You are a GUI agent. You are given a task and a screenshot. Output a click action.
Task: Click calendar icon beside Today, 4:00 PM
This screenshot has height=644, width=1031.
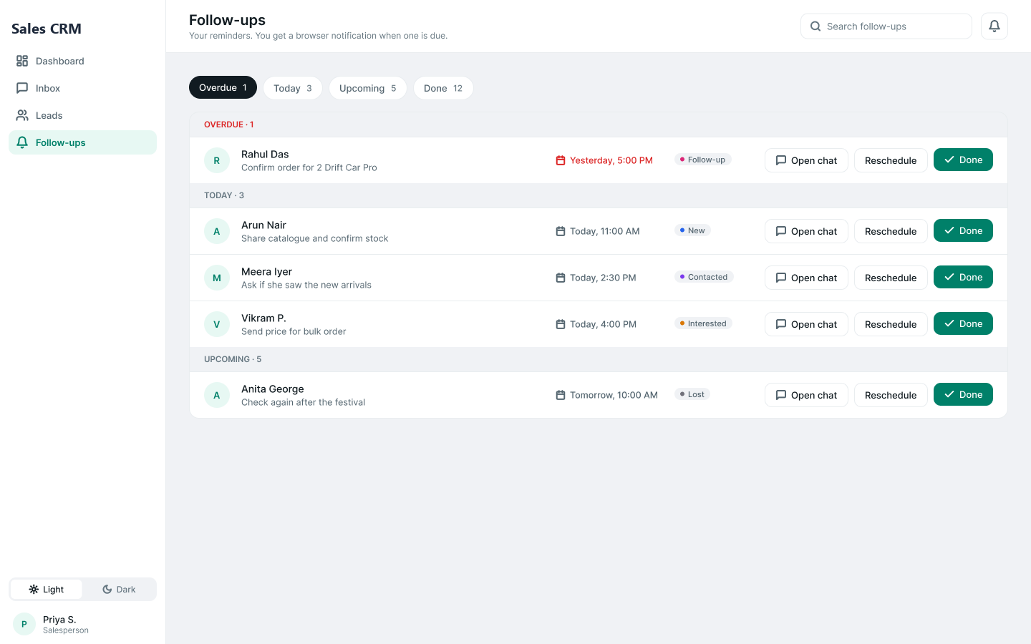(561, 324)
